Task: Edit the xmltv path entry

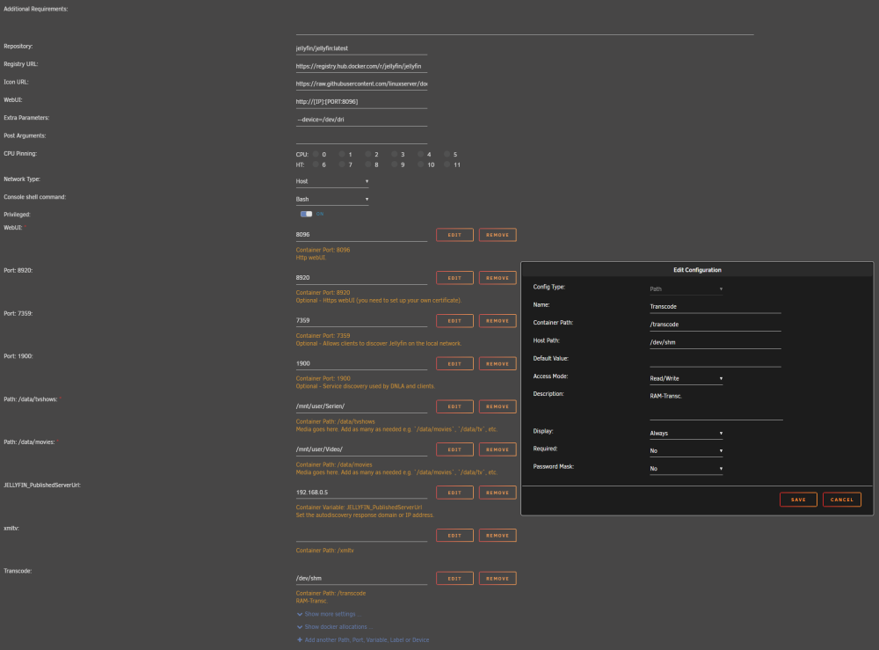Action: 454,536
